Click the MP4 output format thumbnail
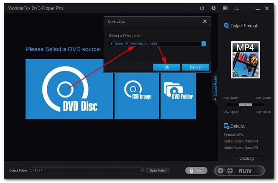 [245, 60]
